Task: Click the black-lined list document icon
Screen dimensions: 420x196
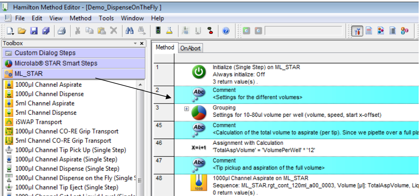Action: [393, 31]
